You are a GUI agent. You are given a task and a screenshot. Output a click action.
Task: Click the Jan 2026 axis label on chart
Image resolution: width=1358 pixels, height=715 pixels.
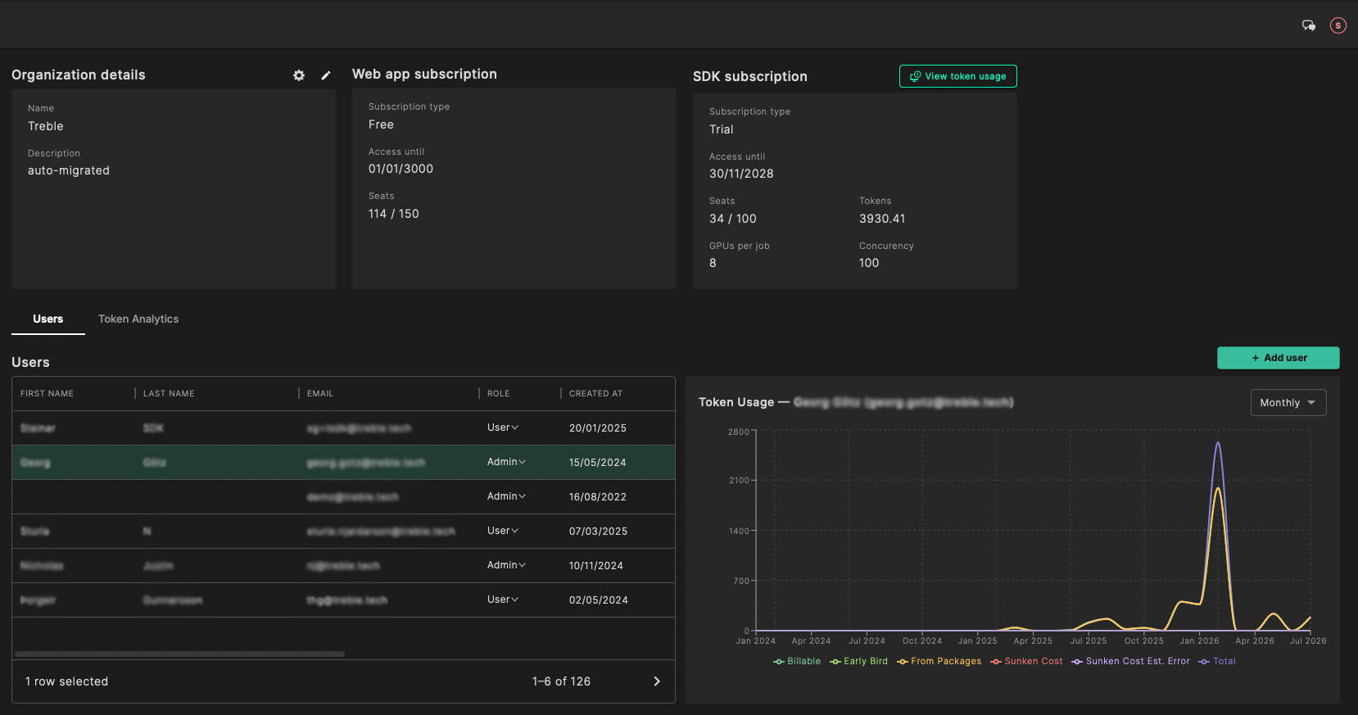1199,641
